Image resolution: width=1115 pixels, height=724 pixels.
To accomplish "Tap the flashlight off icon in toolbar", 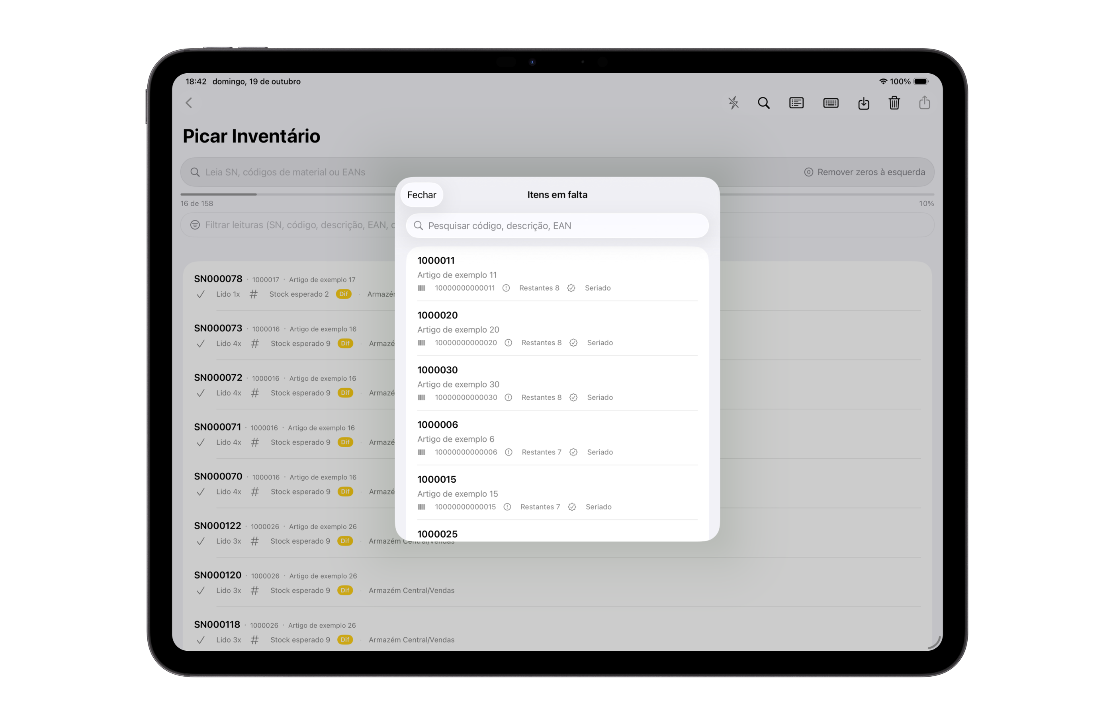I will pos(733,103).
